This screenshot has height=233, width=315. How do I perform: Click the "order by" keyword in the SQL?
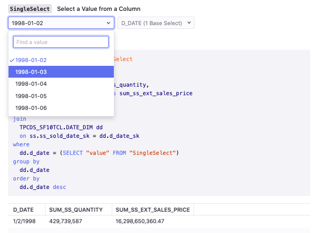(26, 179)
